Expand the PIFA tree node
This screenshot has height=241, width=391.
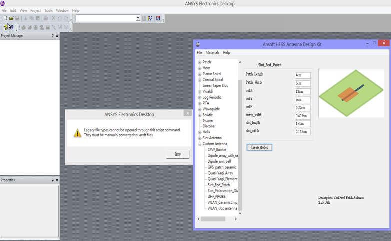(200, 103)
